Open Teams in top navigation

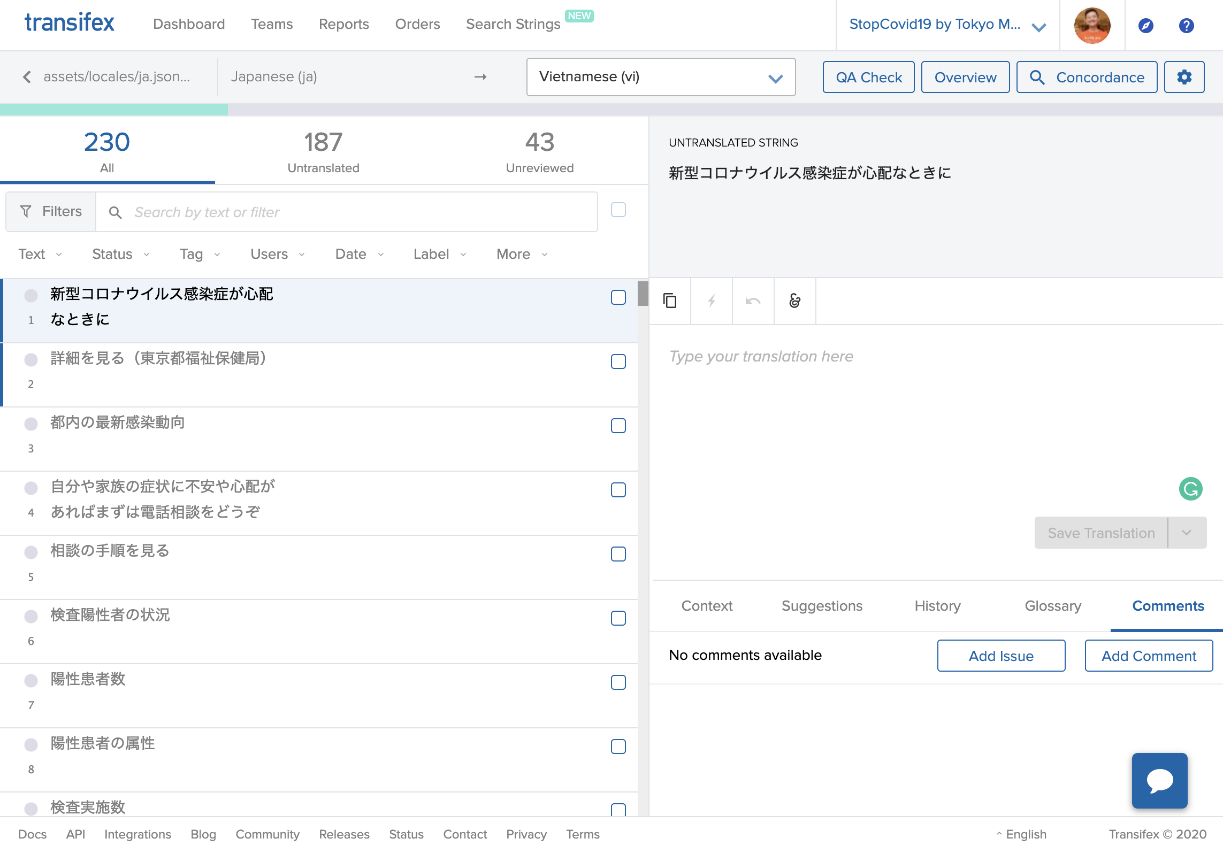pos(272,24)
